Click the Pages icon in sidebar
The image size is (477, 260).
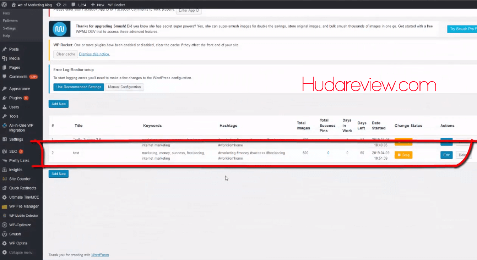4,67
